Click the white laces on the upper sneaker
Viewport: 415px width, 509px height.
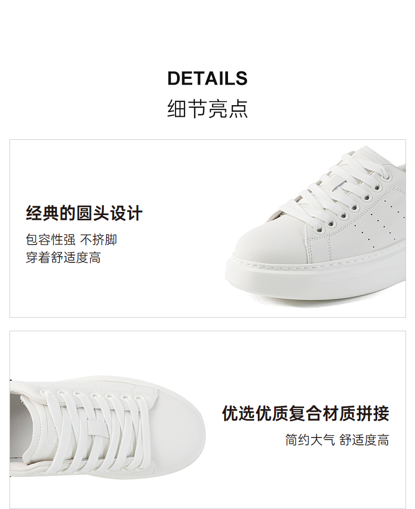coord(337,188)
